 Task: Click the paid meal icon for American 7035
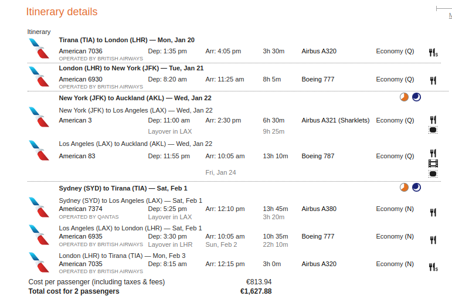click(x=433, y=267)
